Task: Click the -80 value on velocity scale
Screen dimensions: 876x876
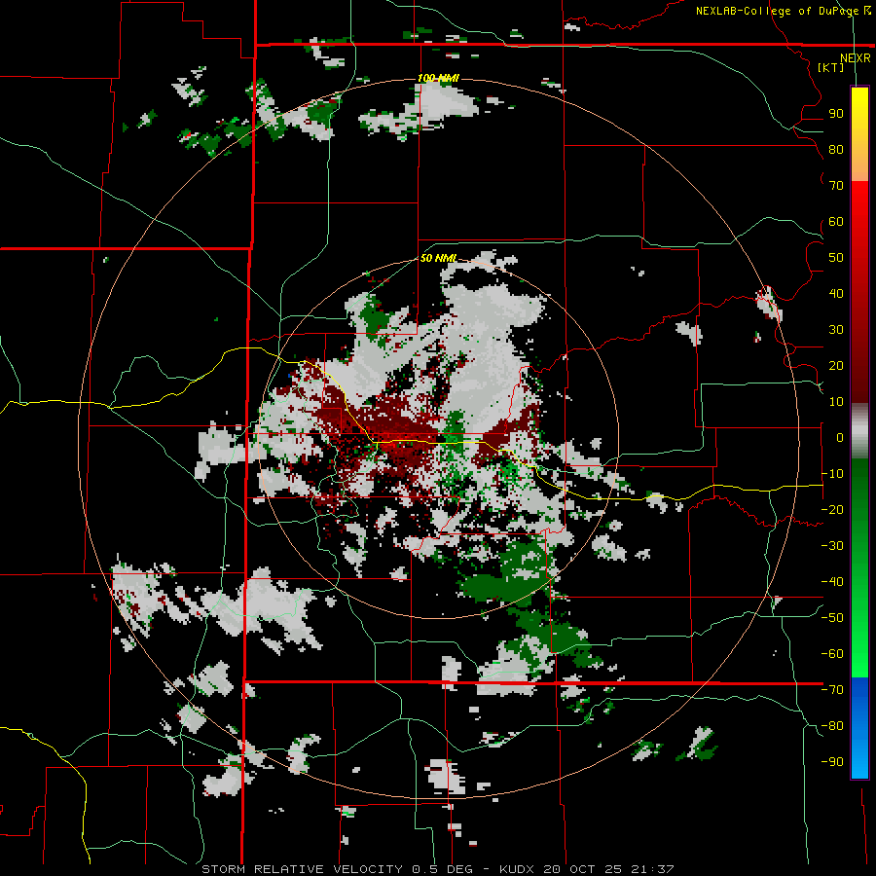Action: click(832, 726)
